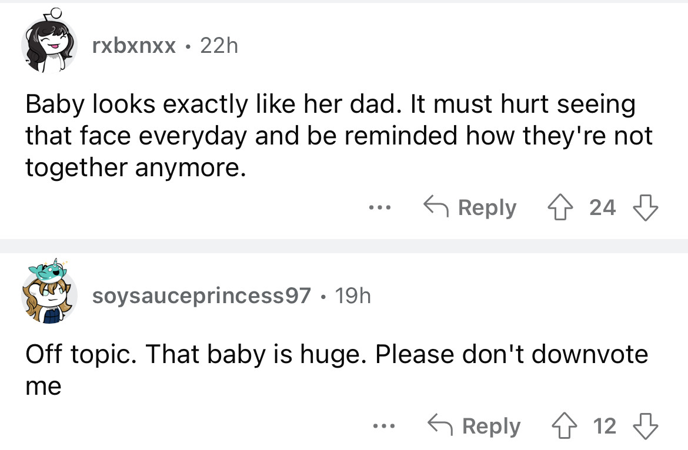Click the 19h timestamp
Image resolution: width=688 pixels, height=450 pixels.
(x=352, y=296)
